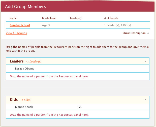The image size is (156, 127).
Task: Click the Kids section heading
Action: (14, 100)
